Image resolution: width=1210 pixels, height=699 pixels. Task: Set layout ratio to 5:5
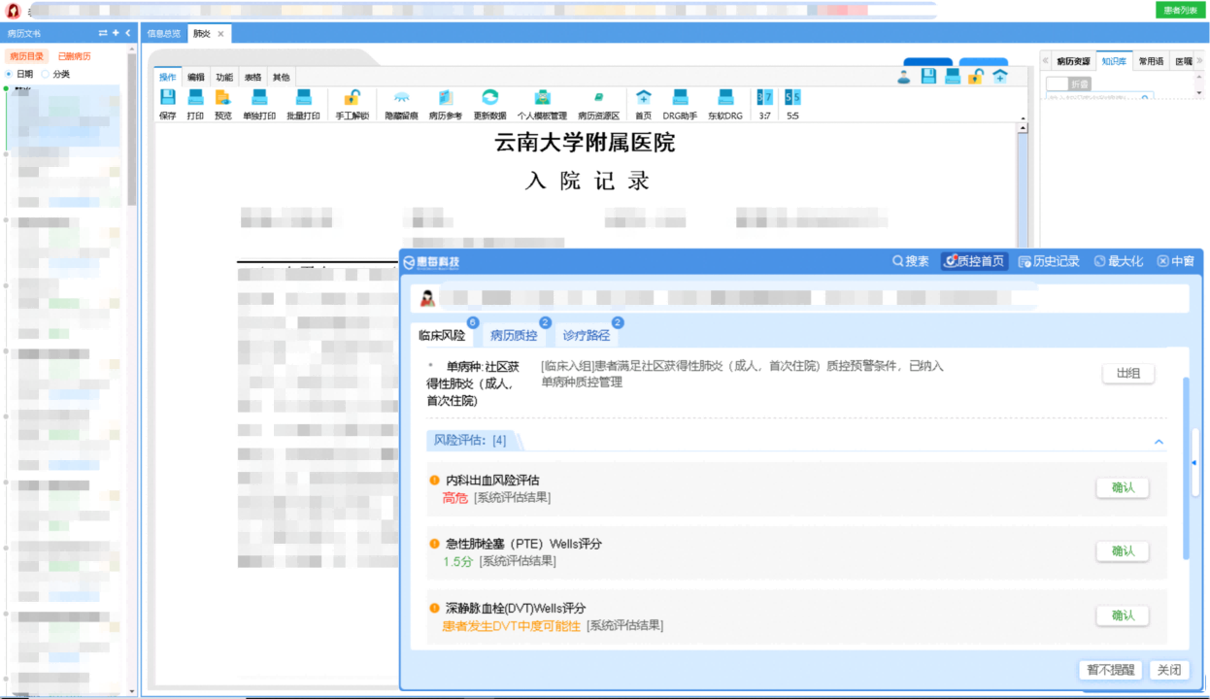point(792,98)
